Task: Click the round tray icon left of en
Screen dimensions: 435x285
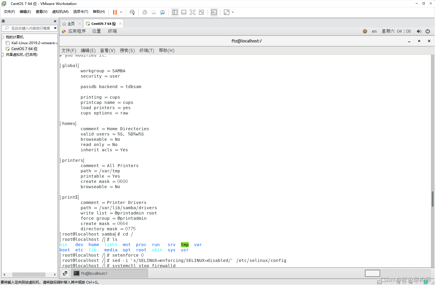Action: tap(365, 31)
